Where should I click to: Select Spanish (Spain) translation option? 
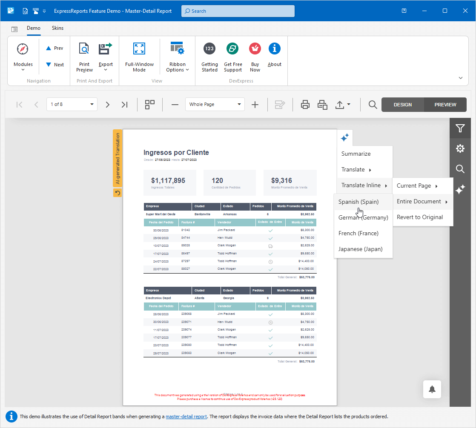point(359,202)
